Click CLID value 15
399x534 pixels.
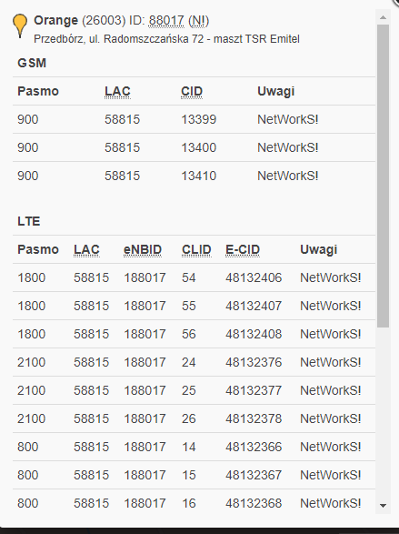tap(189, 476)
